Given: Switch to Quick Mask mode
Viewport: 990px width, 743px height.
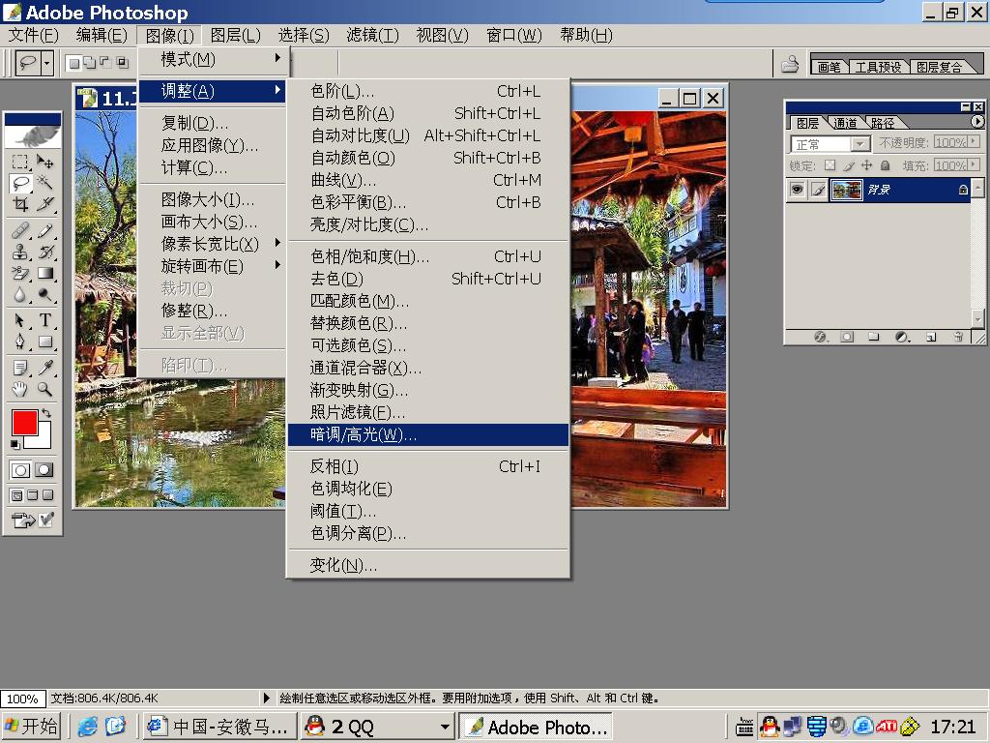Looking at the screenshot, I should (x=44, y=469).
